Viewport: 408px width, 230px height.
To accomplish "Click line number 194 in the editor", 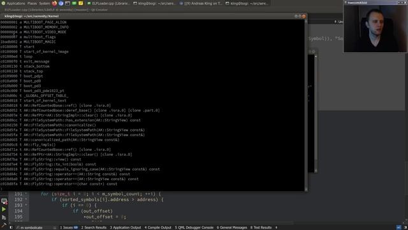I will pyautogui.click(x=18, y=211).
